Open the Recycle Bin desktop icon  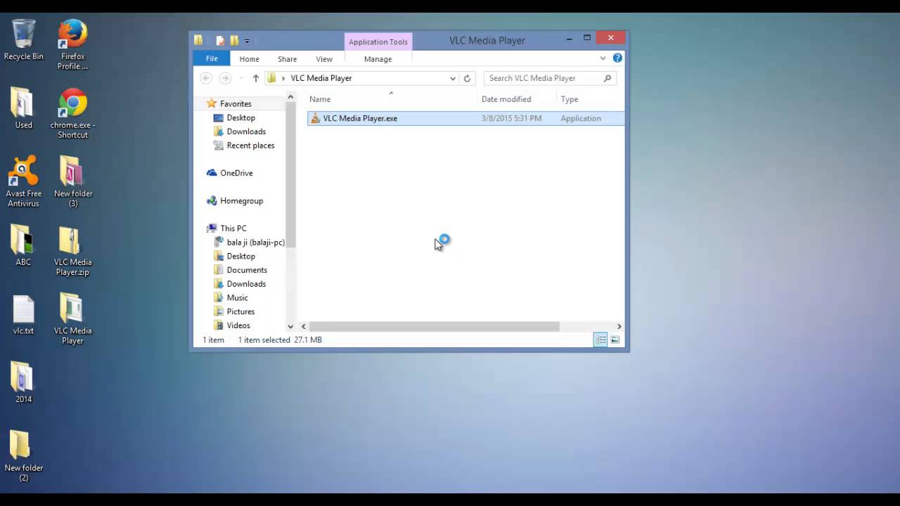pos(23,40)
